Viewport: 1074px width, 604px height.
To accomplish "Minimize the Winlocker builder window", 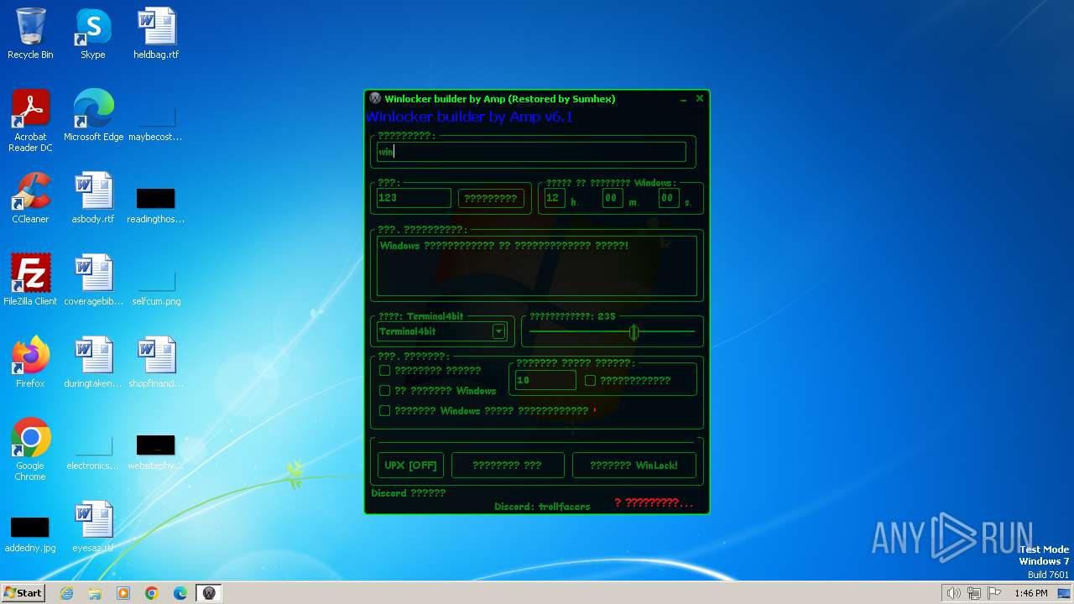I will coord(683,99).
